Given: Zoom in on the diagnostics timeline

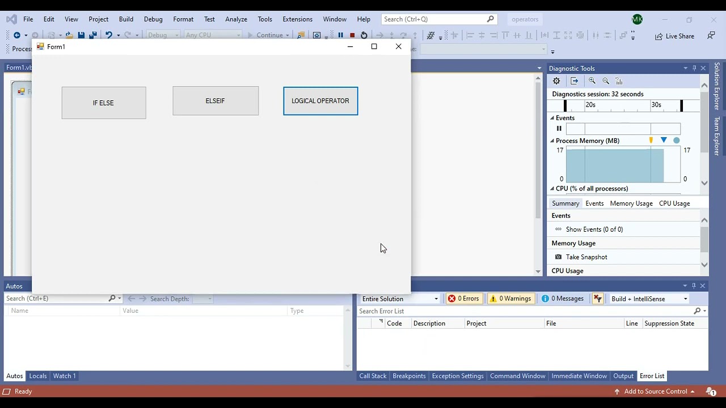Looking at the screenshot, I should pos(592,81).
